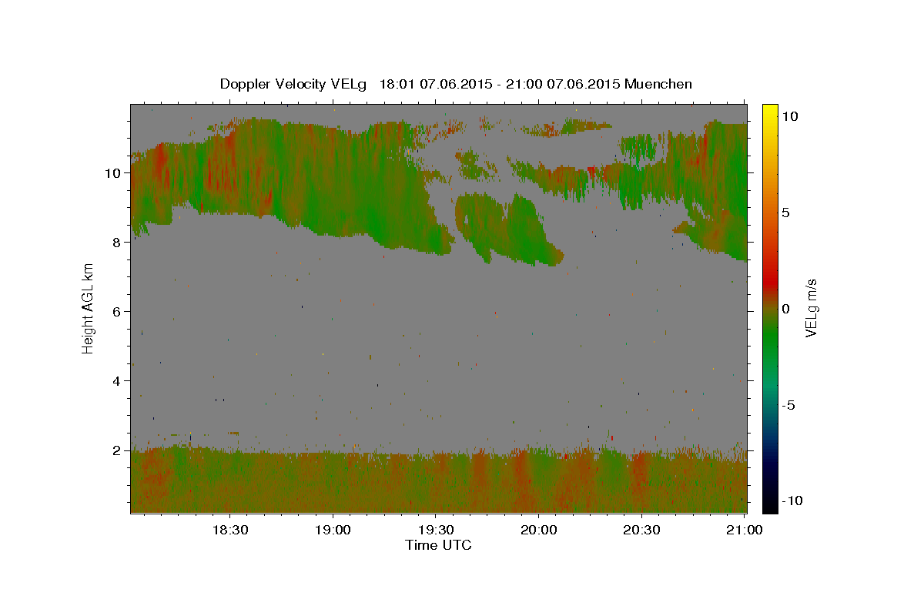The width and height of the screenshot is (924, 616).
Task: Click the "Time UTC" axis label
Action: [x=438, y=545]
